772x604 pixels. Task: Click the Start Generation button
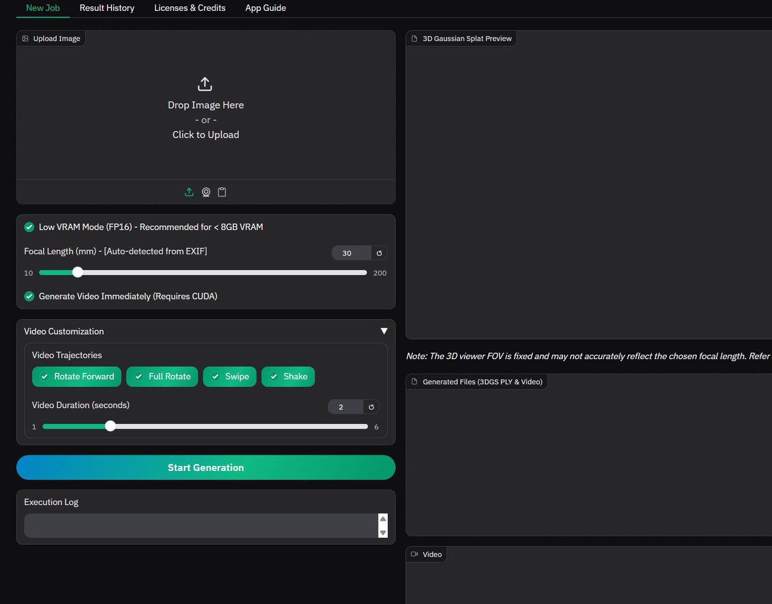206,468
